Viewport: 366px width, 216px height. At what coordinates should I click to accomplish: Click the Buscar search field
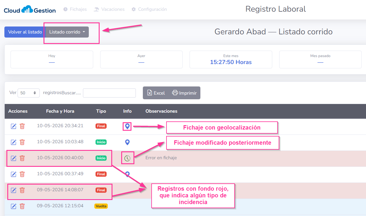pos(109,93)
